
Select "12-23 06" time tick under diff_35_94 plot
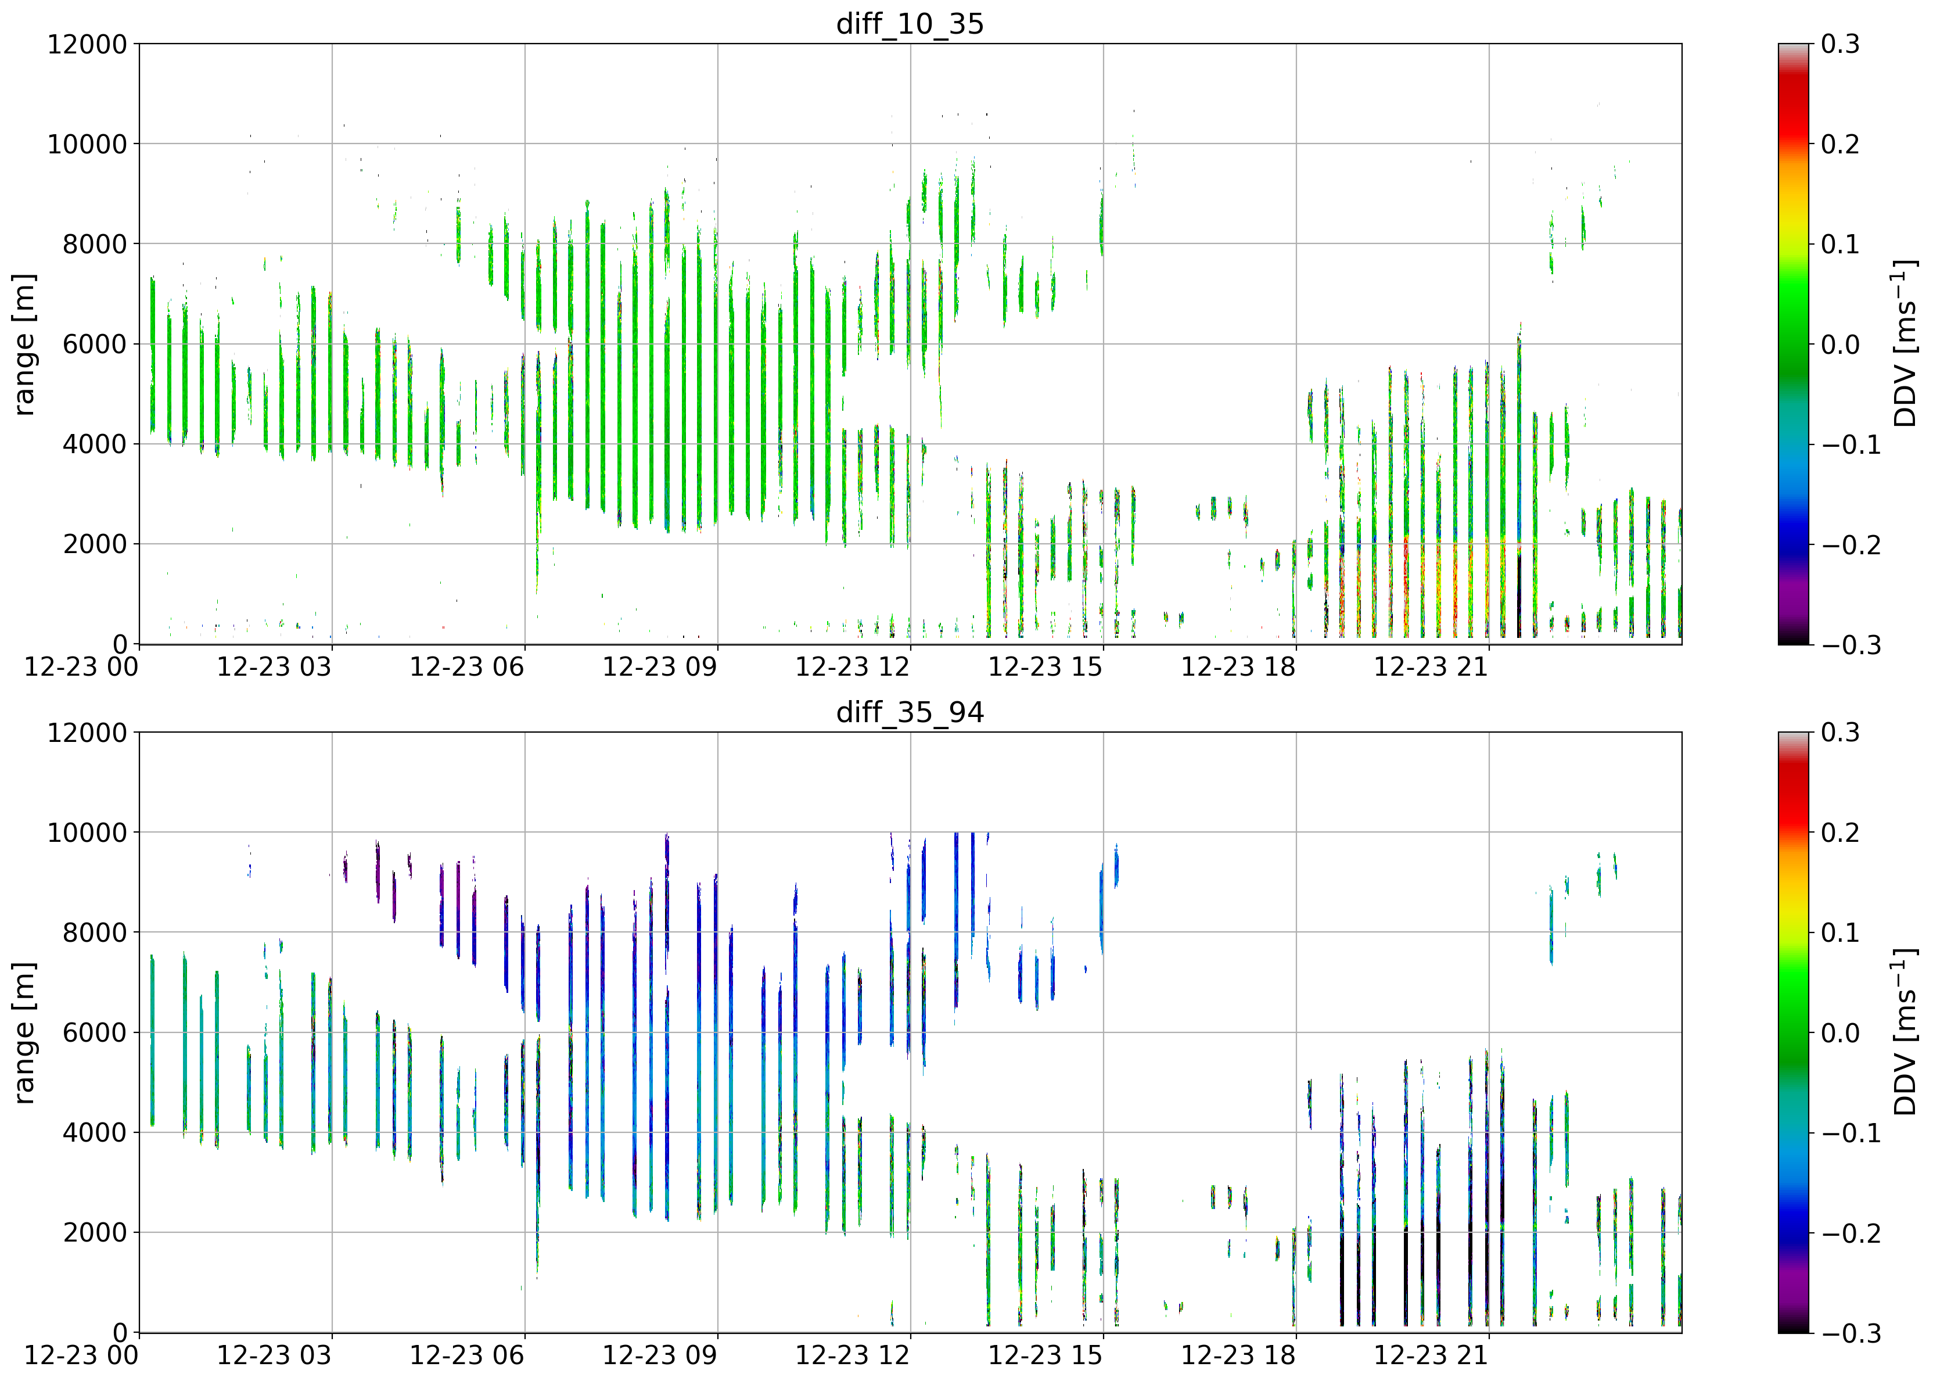pos(466,1357)
